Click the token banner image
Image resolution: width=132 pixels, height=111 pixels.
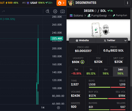point(98,30)
